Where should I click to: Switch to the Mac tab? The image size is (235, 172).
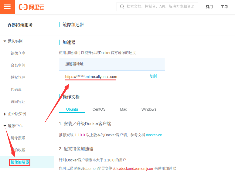[x=124, y=109]
